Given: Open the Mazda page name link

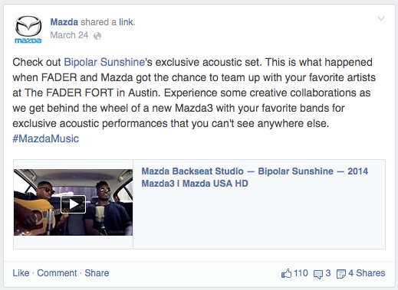Looking at the screenshot, I should [x=64, y=22].
